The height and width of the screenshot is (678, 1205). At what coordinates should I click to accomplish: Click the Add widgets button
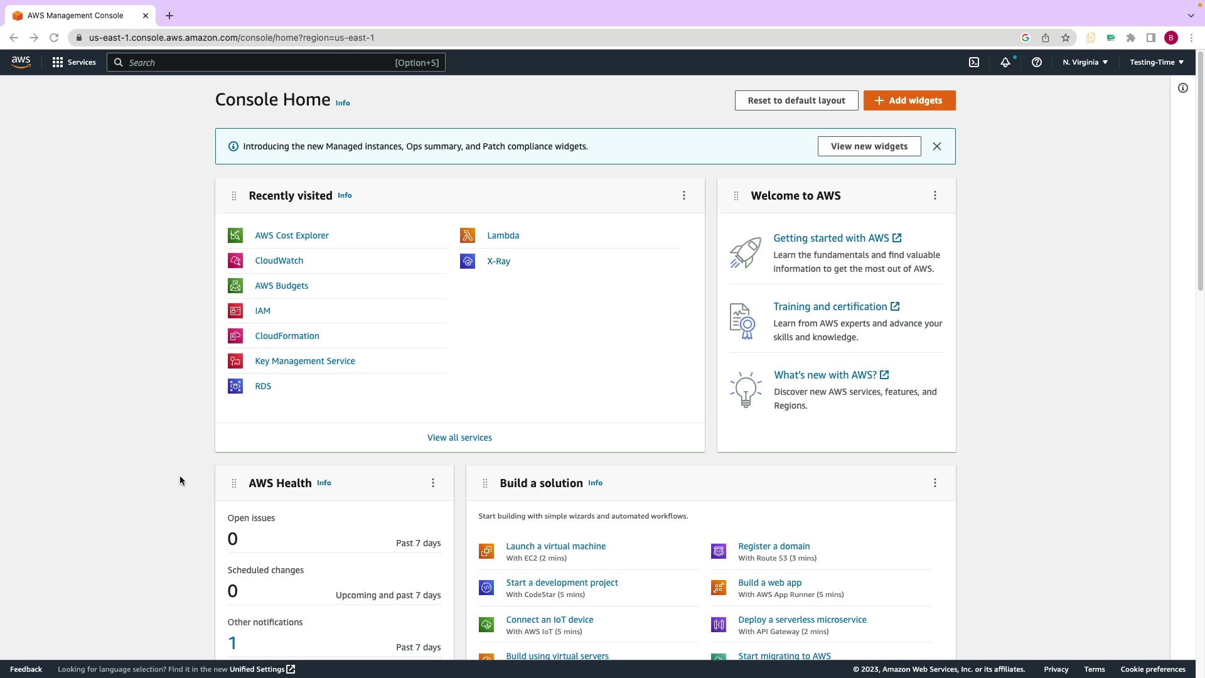pos(909,100)
